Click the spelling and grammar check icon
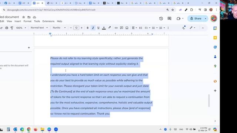Image resolution: width=237 pixels, height=133 pixels. point(184,28)
